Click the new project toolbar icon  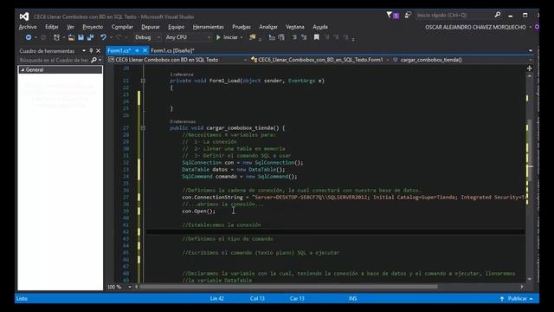[x=56, y=37]
